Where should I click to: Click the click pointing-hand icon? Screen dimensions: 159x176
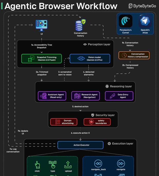coord(37,165)
